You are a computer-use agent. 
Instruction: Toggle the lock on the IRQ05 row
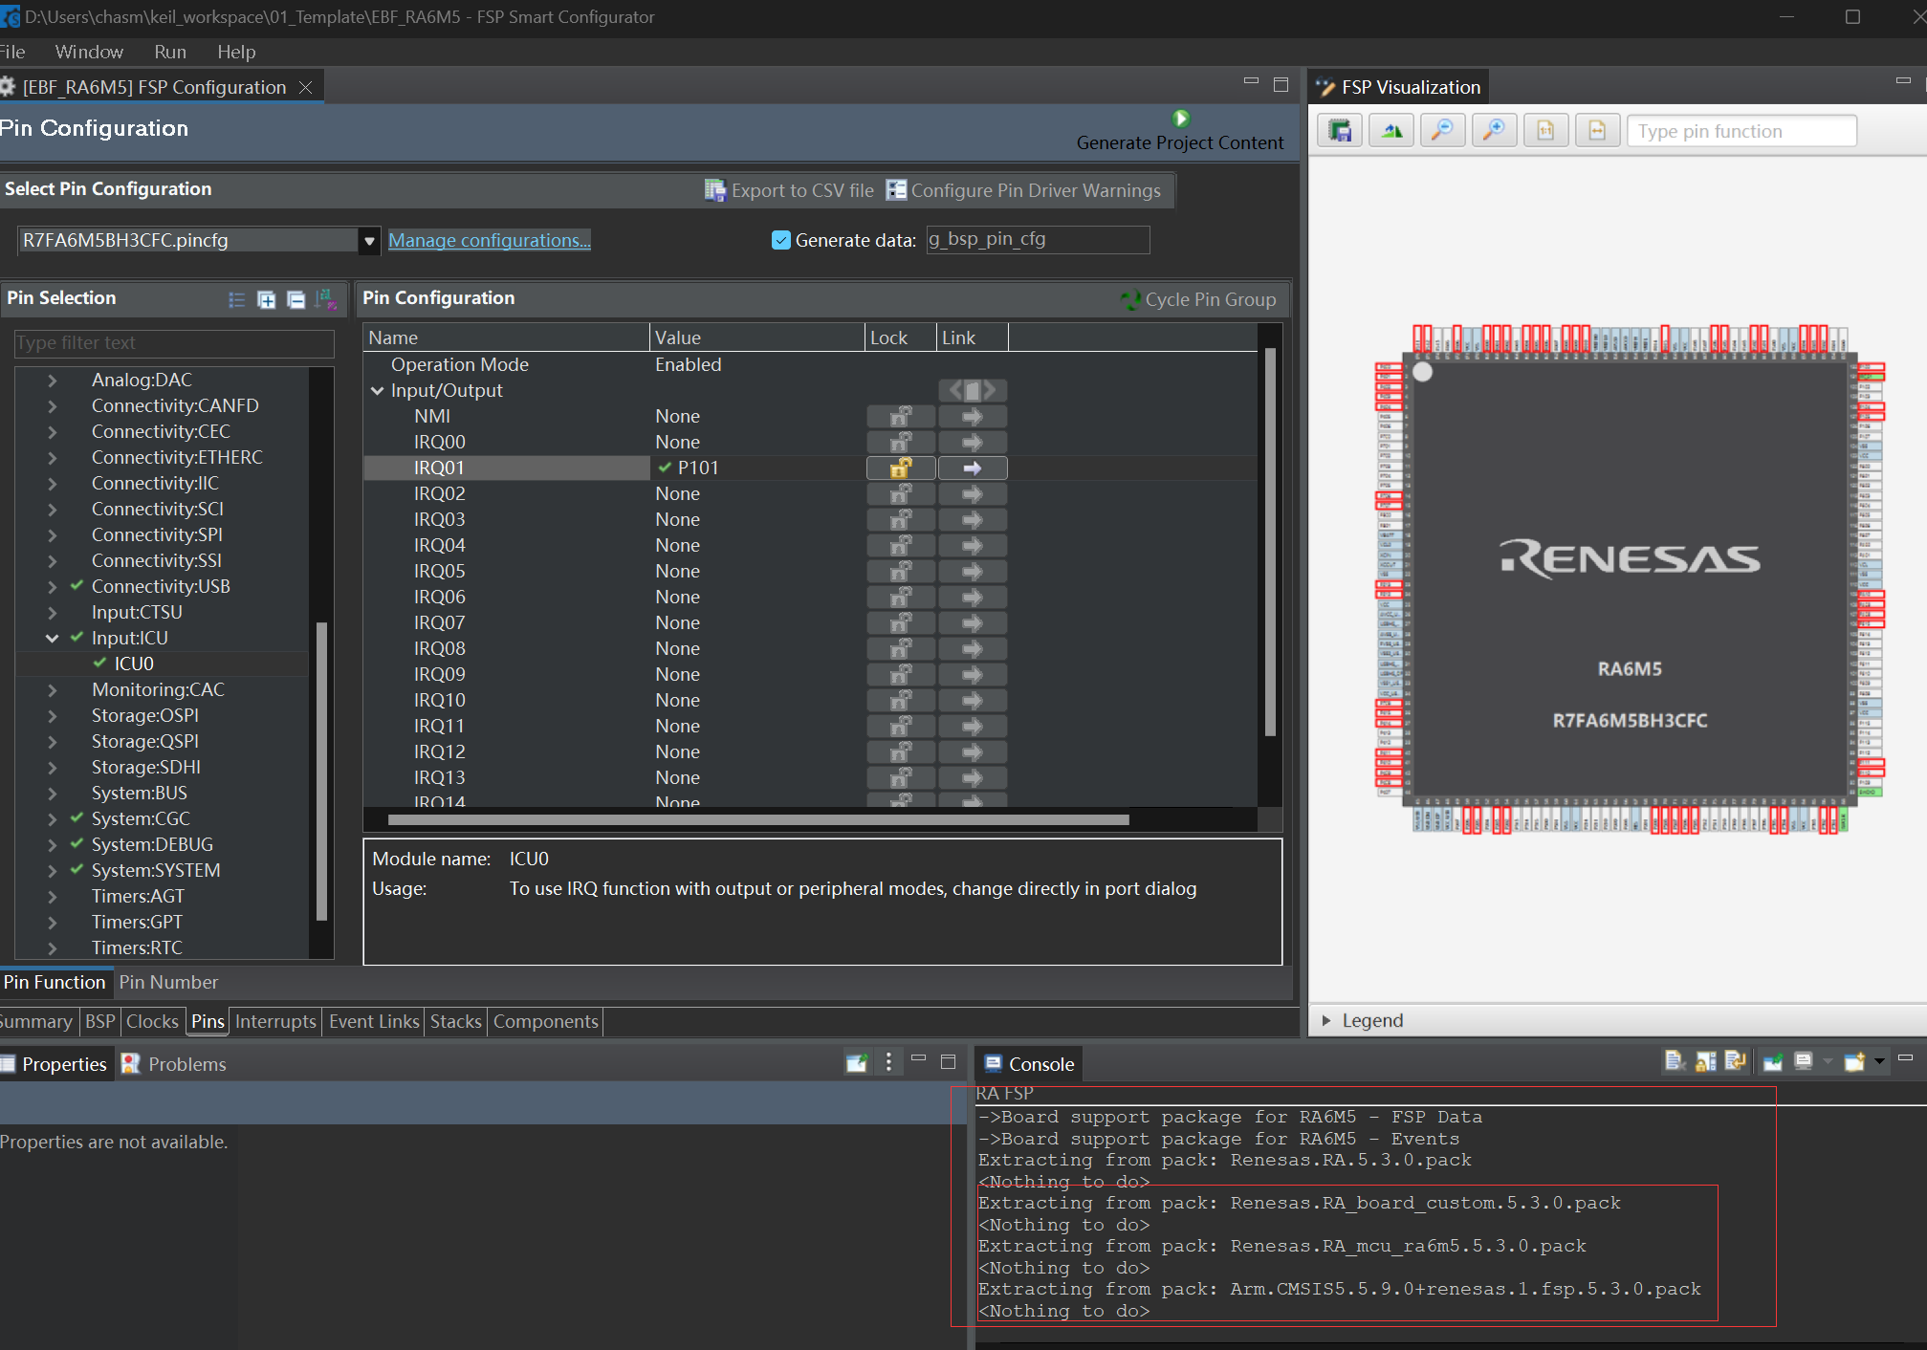coord(901,571)
